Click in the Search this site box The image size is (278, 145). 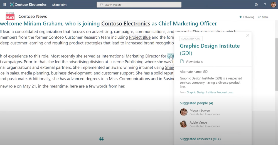(x=139, y=5)
